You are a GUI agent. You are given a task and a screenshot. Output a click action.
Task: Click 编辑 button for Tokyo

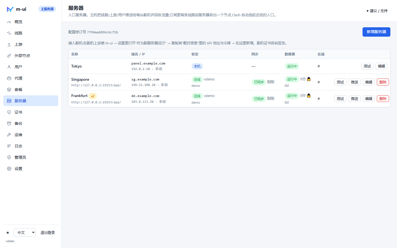pyautogui.click(x=382, y=66)
